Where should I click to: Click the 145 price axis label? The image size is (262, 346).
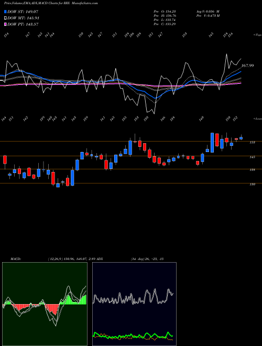(x=252, y=157)
